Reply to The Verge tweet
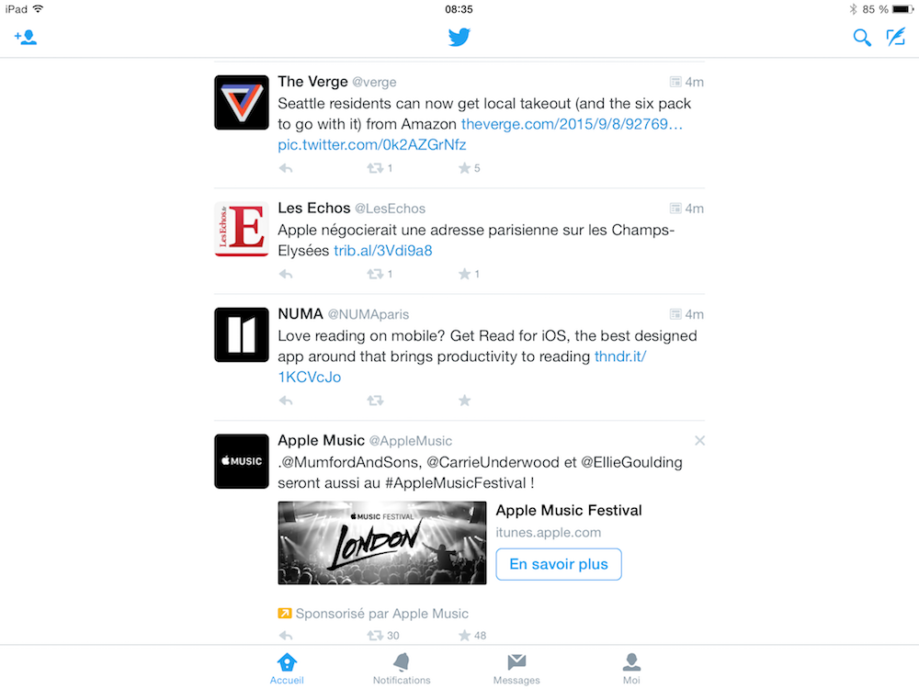 pyautogui.click(x=286, y=169)
